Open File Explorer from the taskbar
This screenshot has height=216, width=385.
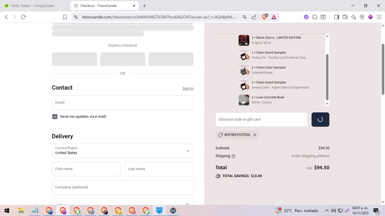[21, 211]
